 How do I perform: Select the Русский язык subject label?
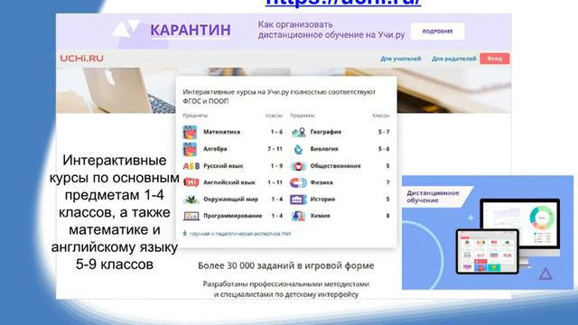[x=223, y=166]
